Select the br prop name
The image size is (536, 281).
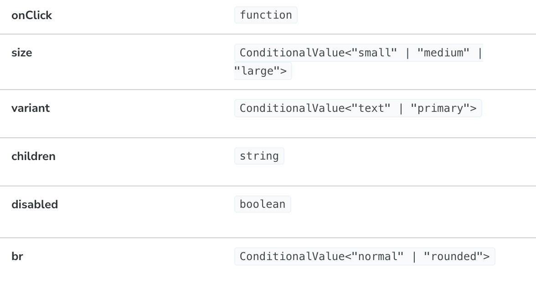[x=17, y=256]
